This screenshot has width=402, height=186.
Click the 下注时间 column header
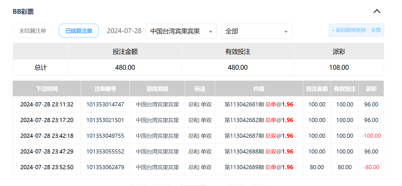(x=47, y=89)
